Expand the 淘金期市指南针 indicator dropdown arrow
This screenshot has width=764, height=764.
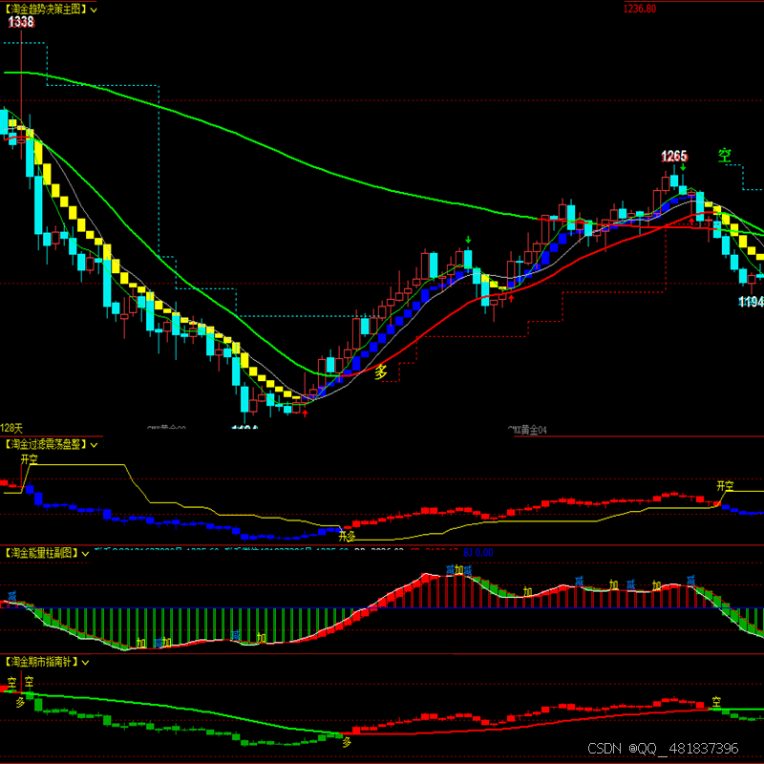pyautogui.click(x=85, y=663)
